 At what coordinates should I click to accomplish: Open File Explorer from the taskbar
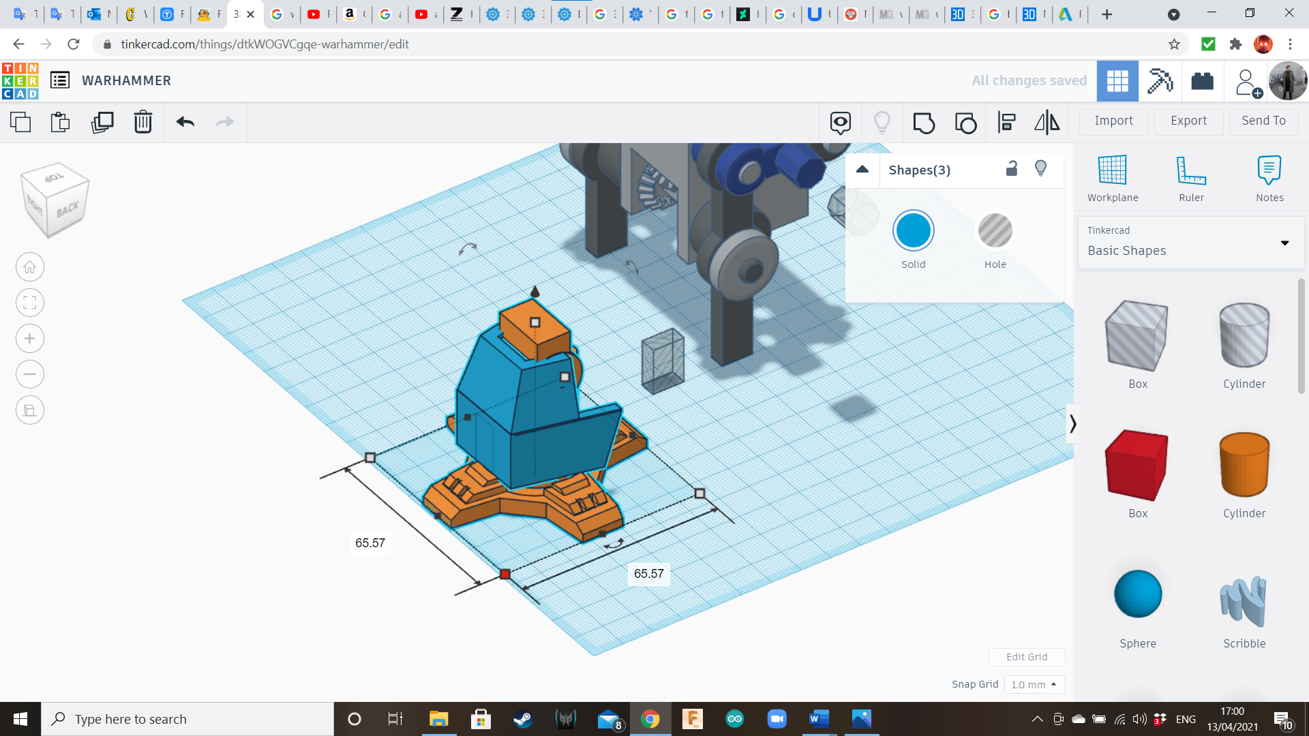438,719
